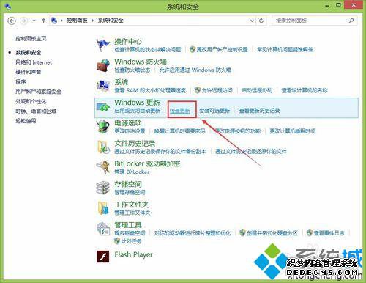Click the search magnifier icon
Image resolution: width=366 pixels, height=283 pixels.
point(351,21)
